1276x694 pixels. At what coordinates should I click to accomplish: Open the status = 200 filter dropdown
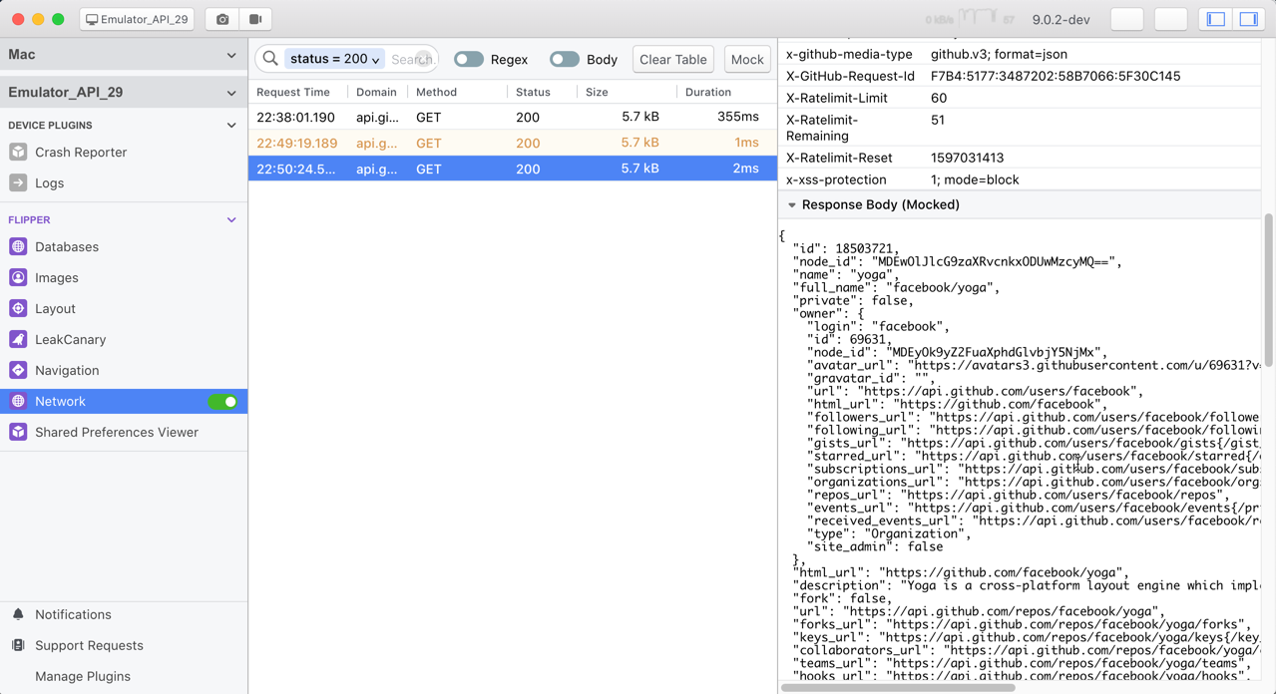(x=334, y=59)
